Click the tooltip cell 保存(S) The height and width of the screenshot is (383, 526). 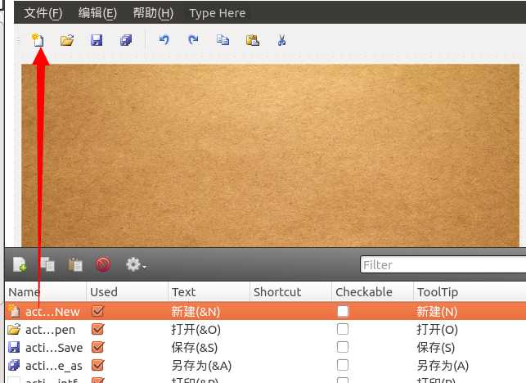pyautogui.click(x=436, y=348)
